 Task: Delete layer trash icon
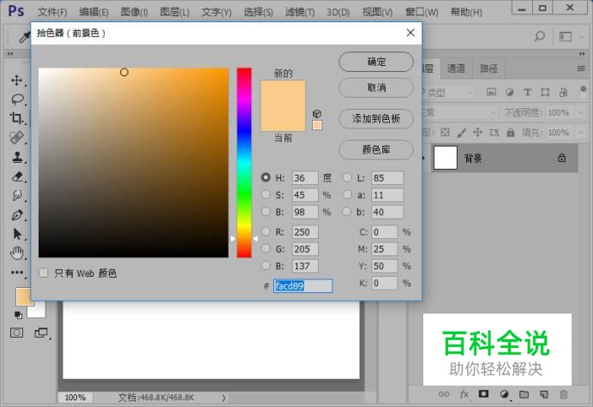tap(564, 394)
